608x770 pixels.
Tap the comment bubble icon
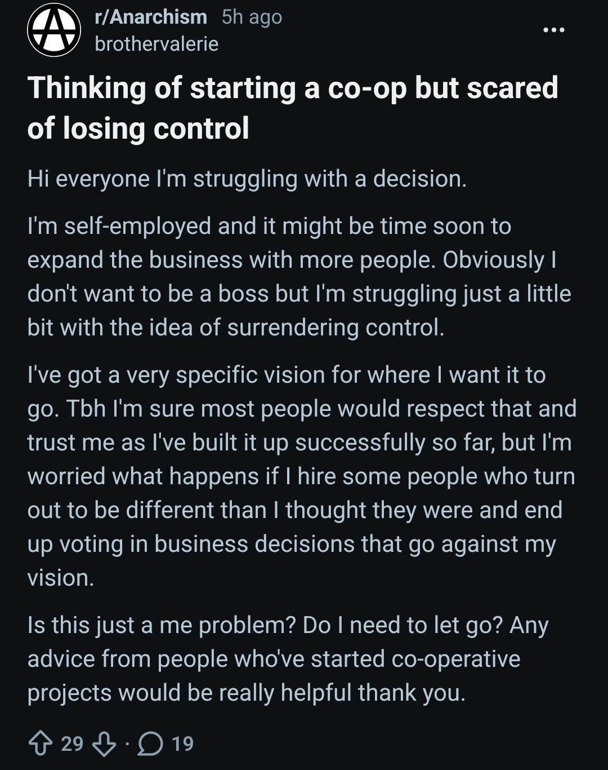pos(150,744)
